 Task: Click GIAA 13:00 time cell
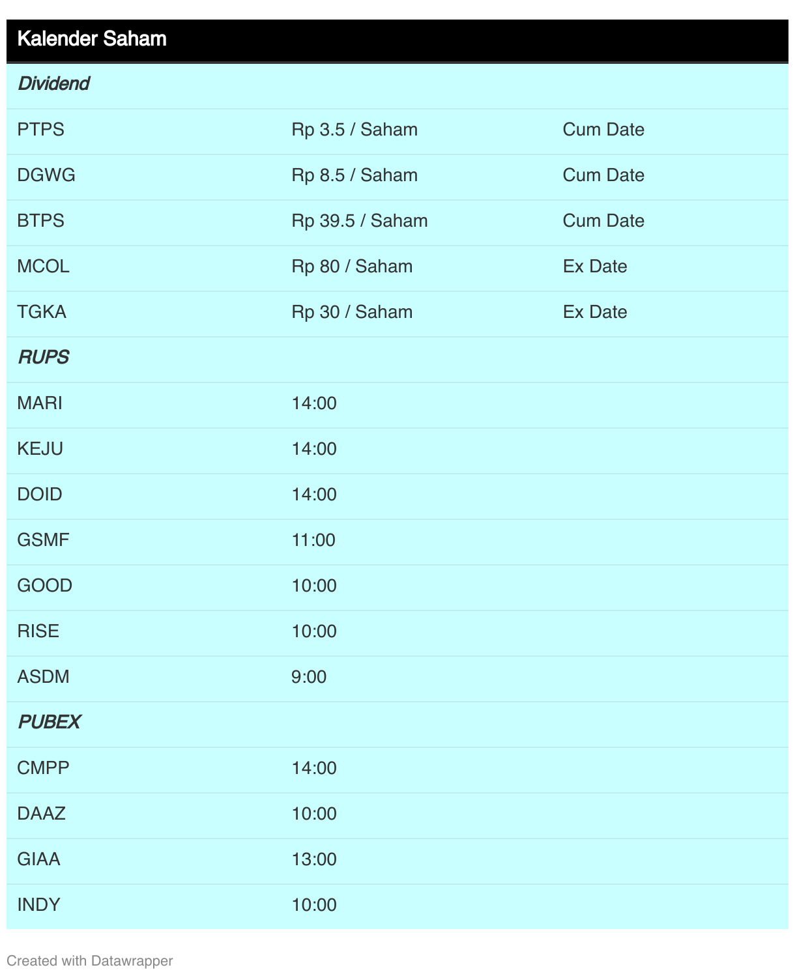tap(314, 859)
